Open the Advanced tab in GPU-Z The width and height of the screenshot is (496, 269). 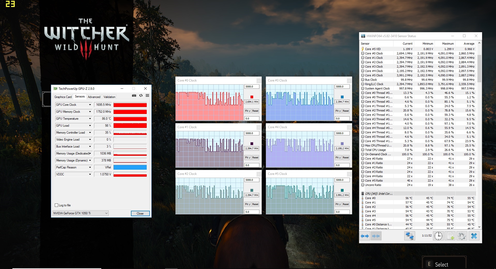tap(94, 97)
